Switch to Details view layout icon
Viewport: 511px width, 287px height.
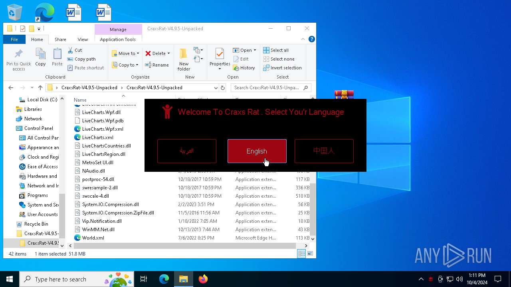(301, 254)
